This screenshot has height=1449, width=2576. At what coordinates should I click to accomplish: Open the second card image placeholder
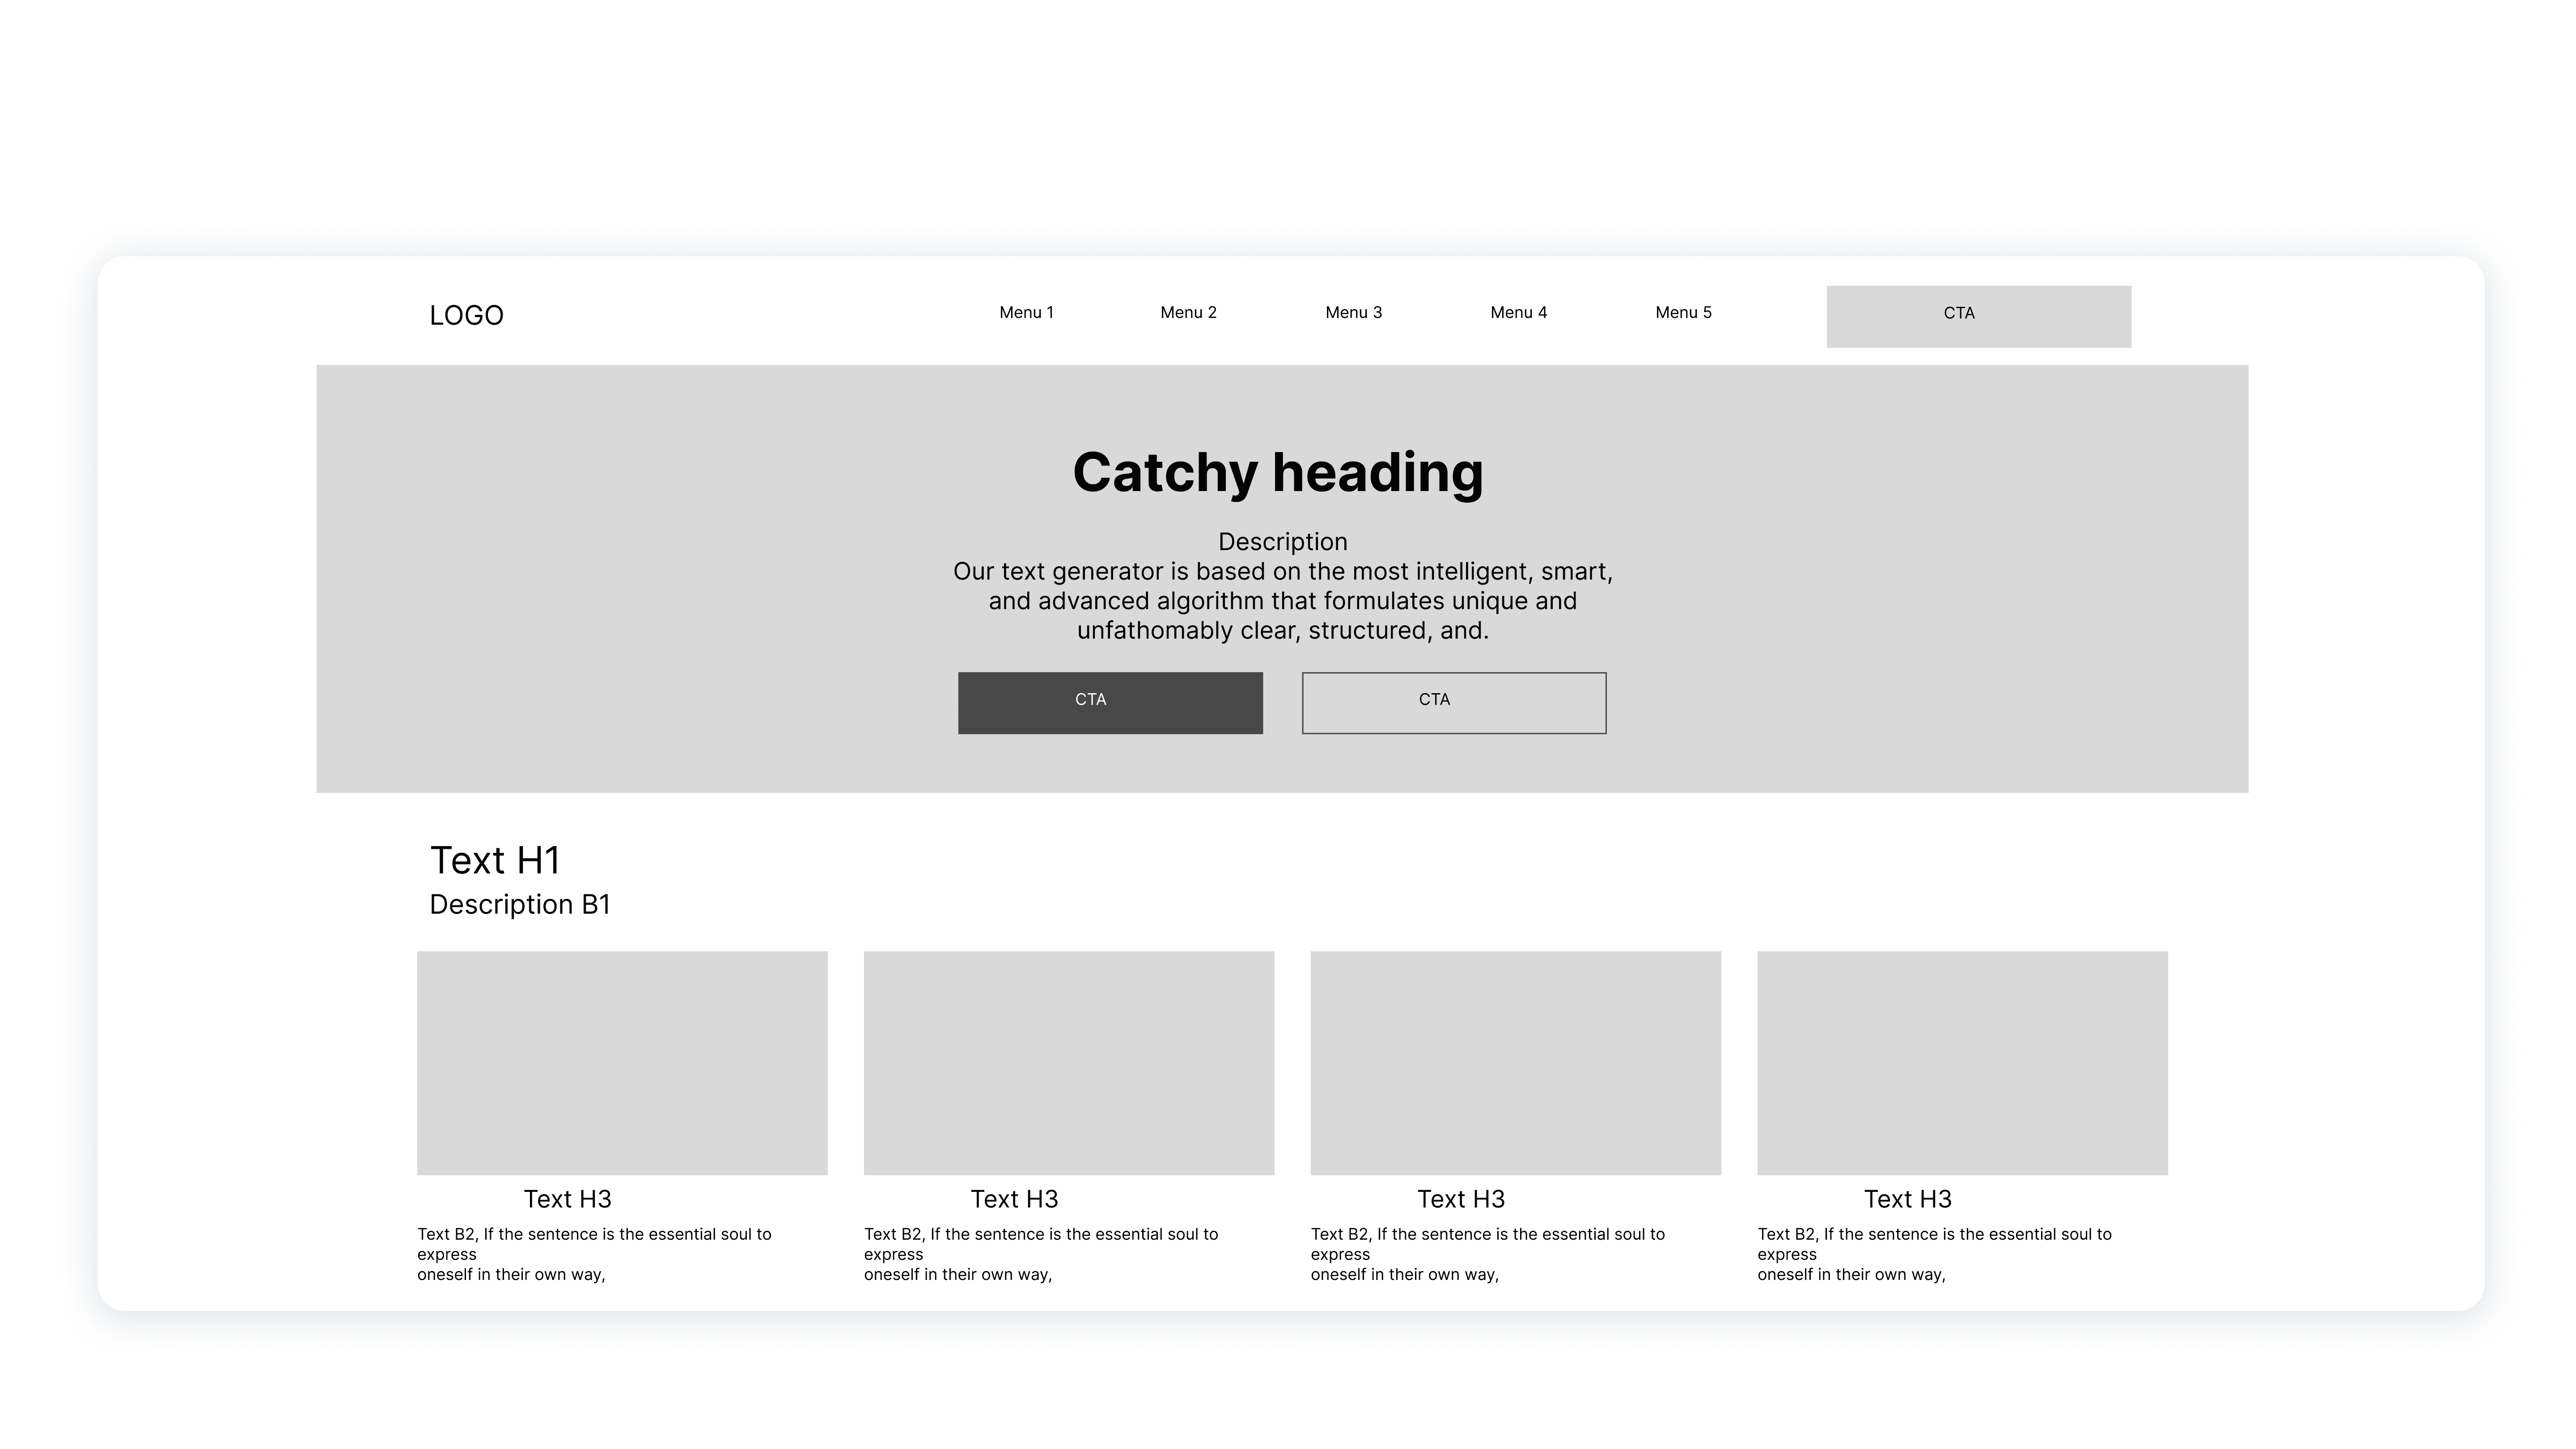click(1068, 1062)
